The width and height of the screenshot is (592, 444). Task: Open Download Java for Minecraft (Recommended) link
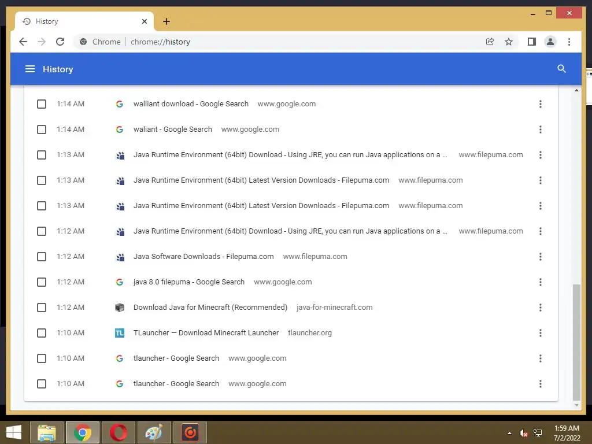pos(210,308)
